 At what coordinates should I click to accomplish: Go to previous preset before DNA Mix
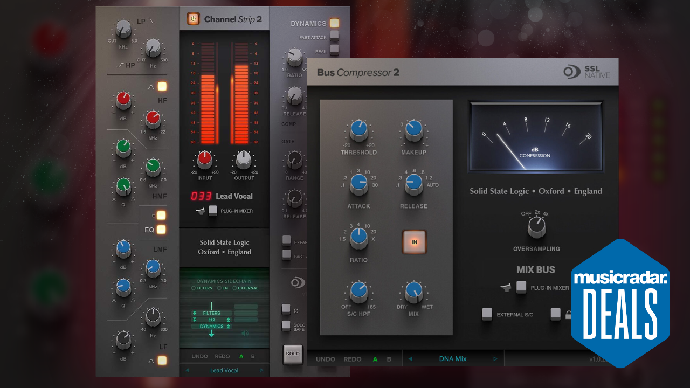coord(410,359)
